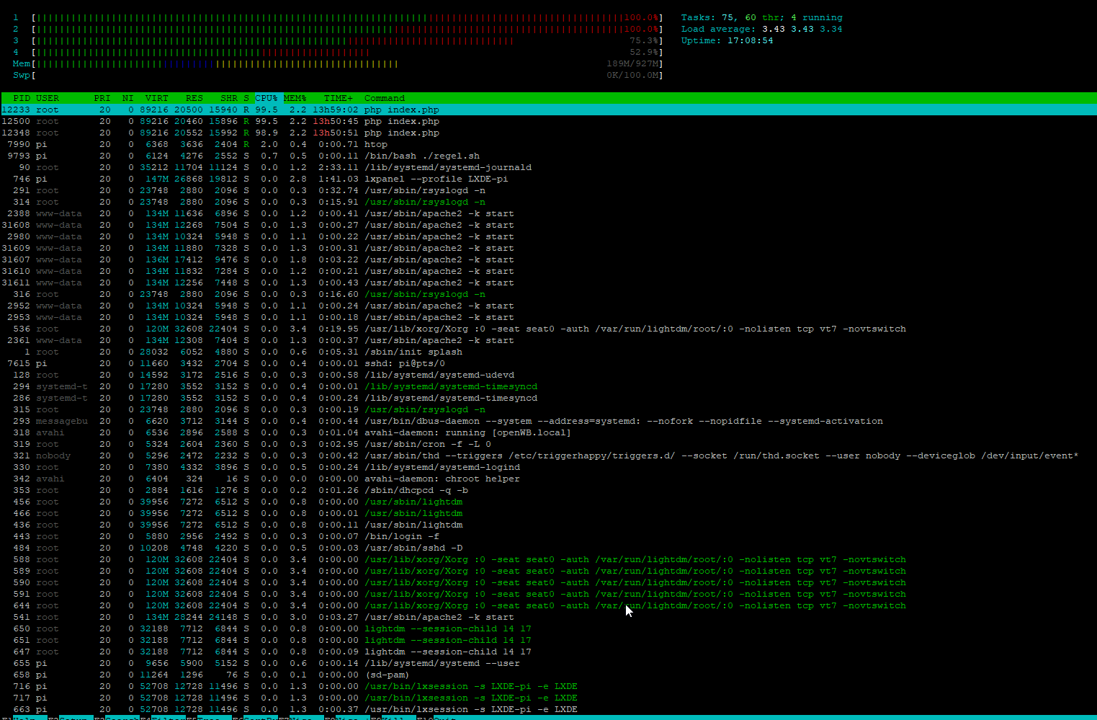Select the /sbin/dhcpcd -q -b row
Screen dimensions: 1097x720
pos(548,490)
